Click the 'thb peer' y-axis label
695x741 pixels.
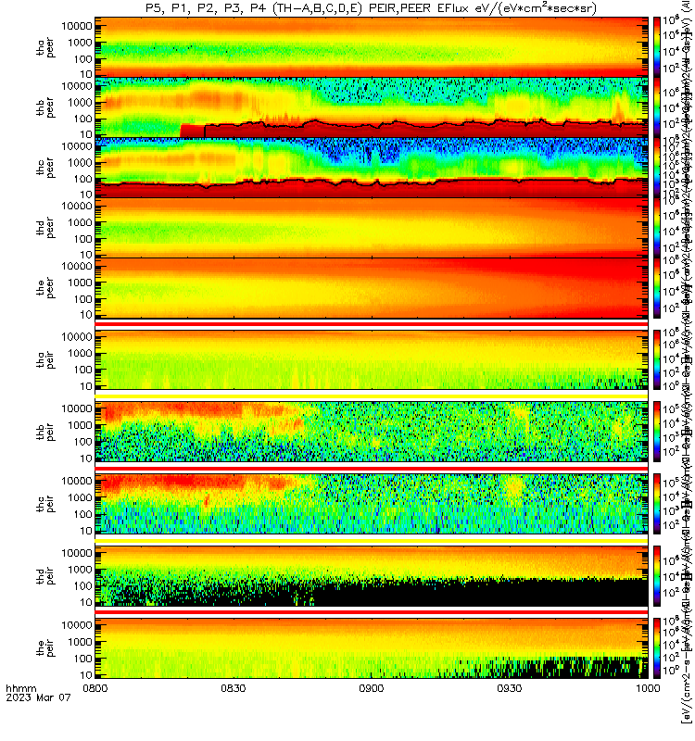pos(45,107)
